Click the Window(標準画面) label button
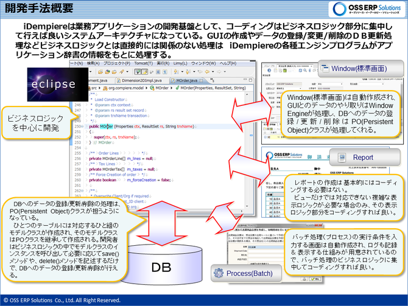 [361, 69]
